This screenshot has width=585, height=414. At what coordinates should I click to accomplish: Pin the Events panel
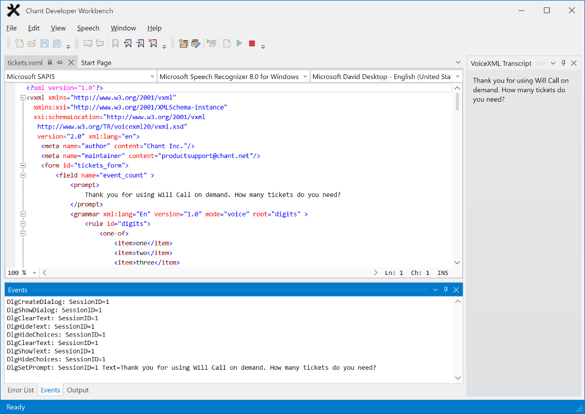pos(445,290)
